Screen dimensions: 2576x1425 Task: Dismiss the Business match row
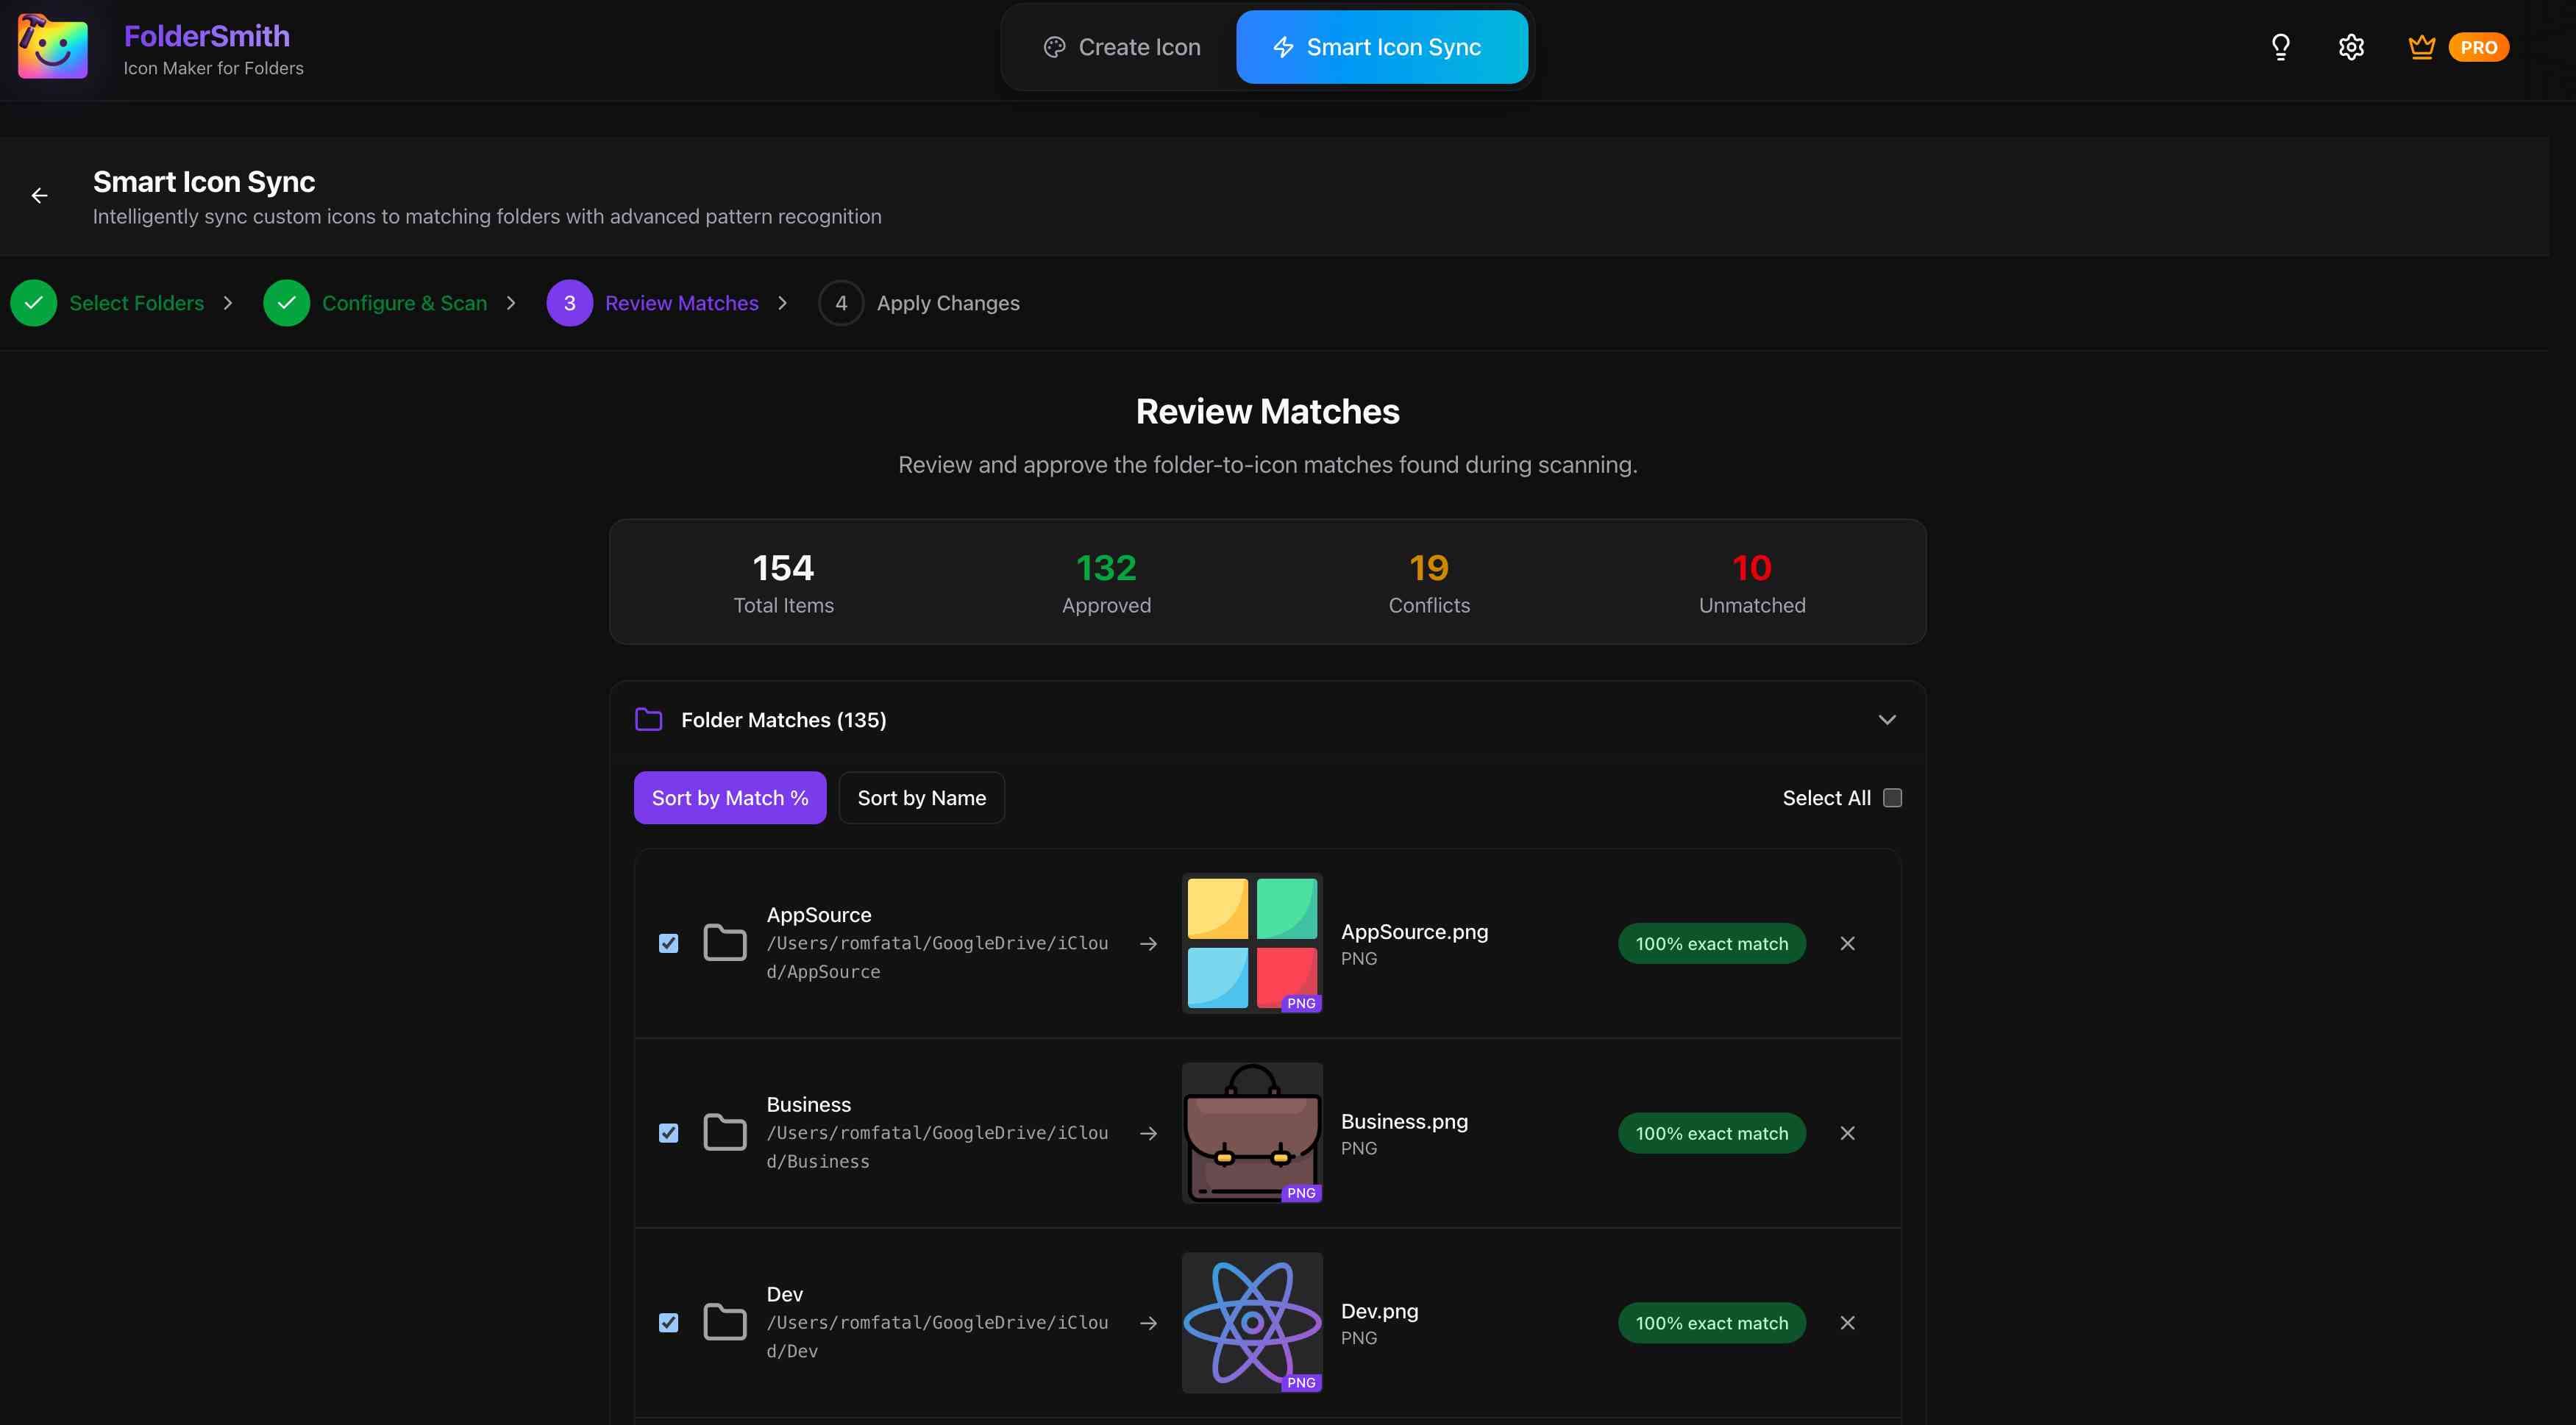[1847, 1133]
